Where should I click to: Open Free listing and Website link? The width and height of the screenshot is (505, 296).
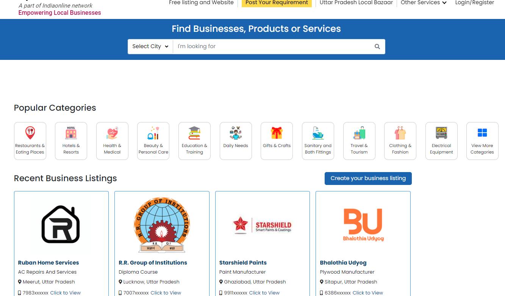click(x=201, y=3)
